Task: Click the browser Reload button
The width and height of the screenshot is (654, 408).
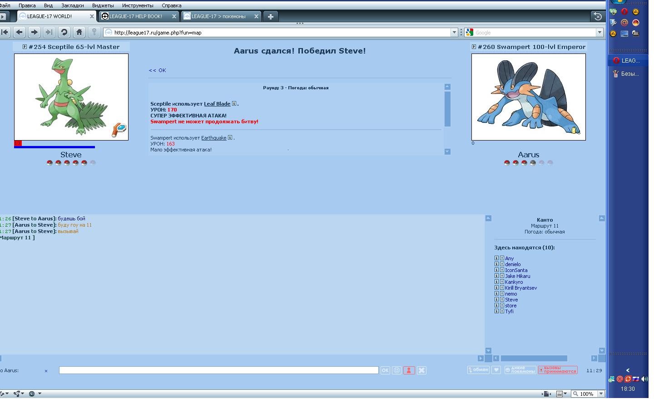Action: (x=64, y=32)
